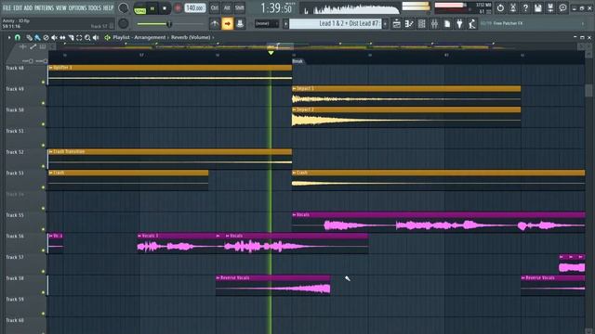Open the Crash Transition clip menu arrow

coord(51,152)
